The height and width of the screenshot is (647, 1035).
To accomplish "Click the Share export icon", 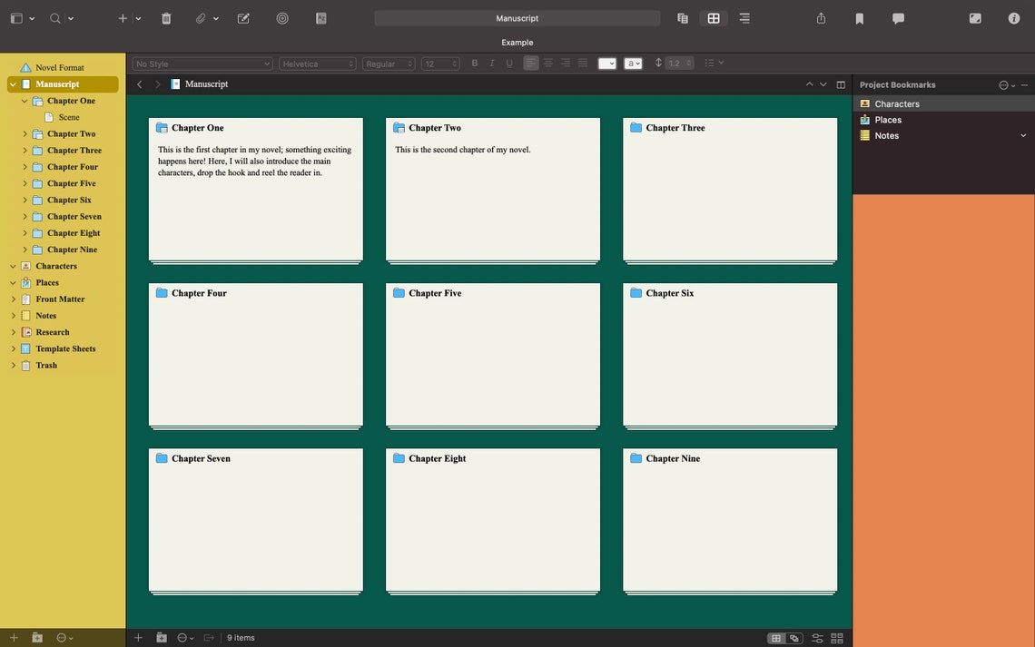I will 821,18.
